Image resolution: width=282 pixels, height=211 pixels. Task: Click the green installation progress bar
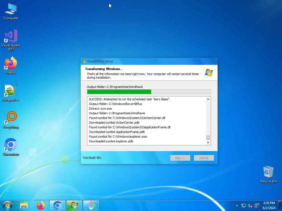click(x=149, y=92)
